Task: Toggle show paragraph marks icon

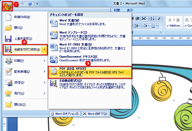Action: [159, 19]
